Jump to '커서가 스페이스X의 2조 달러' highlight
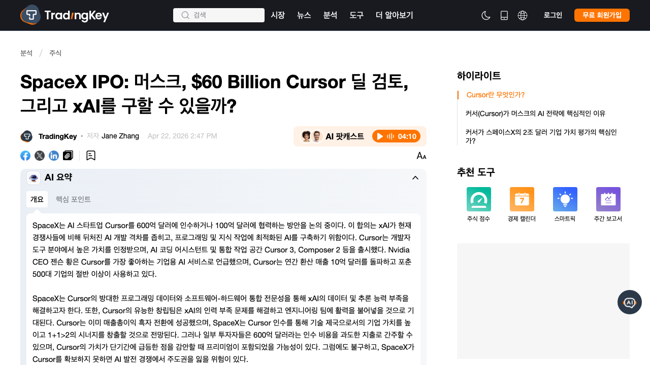This screenshot has height=365, width=650. [541, 136]
